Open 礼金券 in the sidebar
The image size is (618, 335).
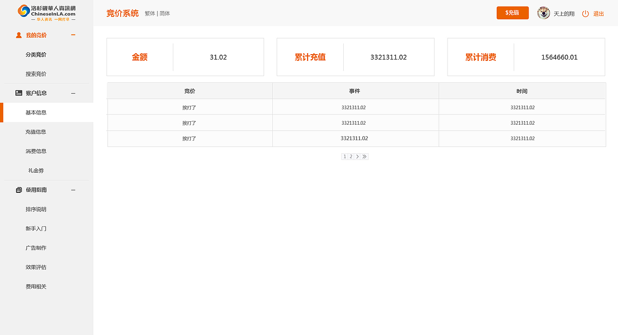click(x=36, y=171)
